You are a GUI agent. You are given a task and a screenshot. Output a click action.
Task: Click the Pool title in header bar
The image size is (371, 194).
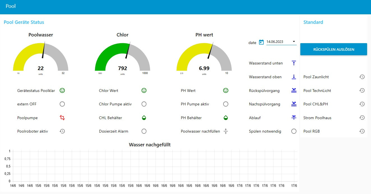(11, 6)
